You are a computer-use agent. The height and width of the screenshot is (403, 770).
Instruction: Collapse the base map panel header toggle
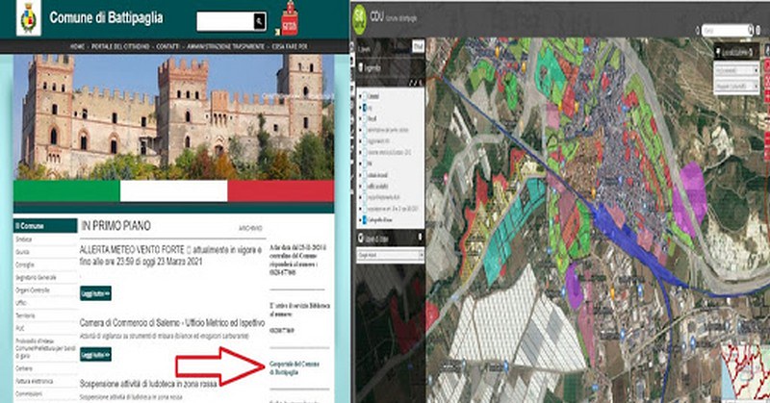(420, 238)
